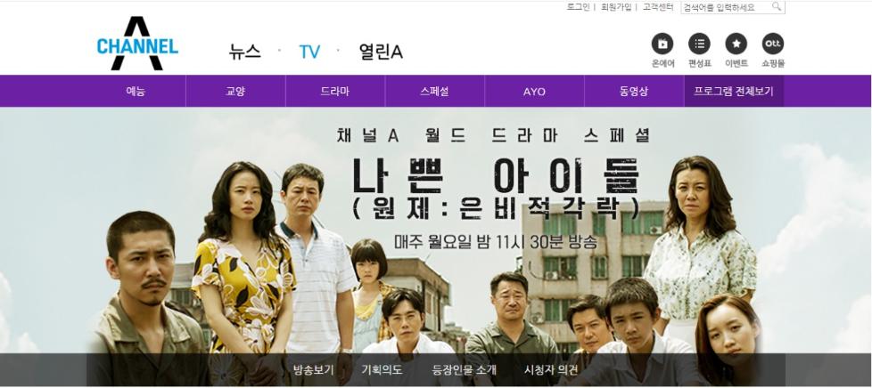This screenshot has height=388, width=872.
Task: Open the 편성표 schedule list icon
Action: click(x=699, y=44)
